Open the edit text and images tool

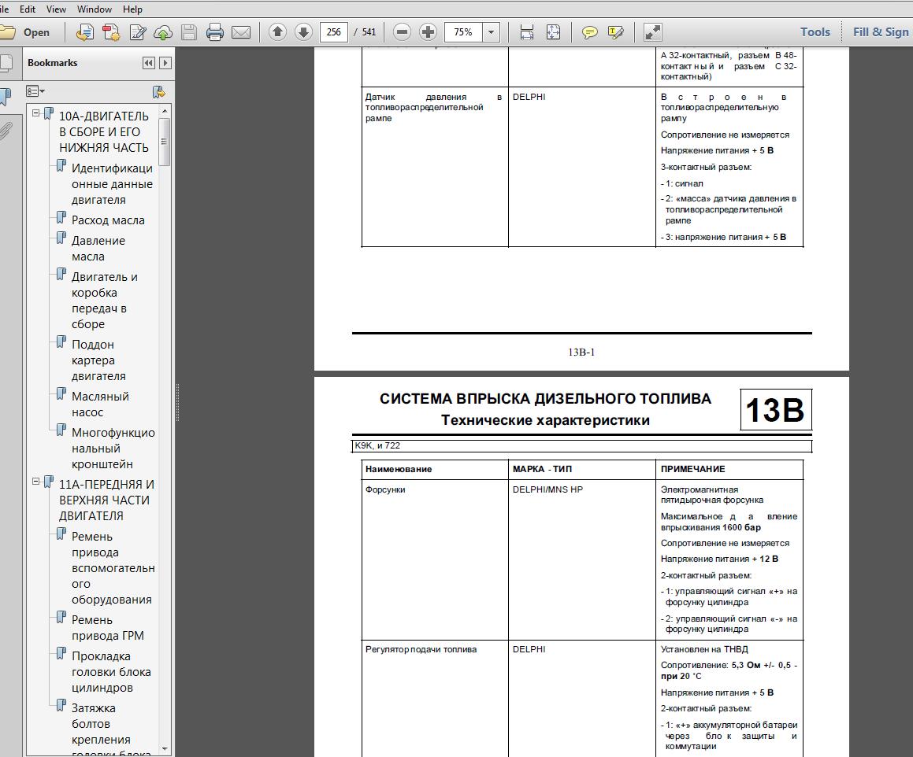[137, 32]
